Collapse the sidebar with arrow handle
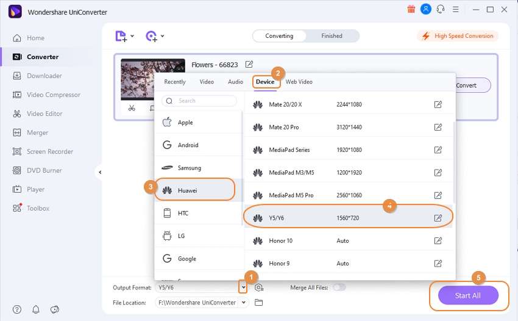Viewport: 518px width, 321px height. click(100, 172)
